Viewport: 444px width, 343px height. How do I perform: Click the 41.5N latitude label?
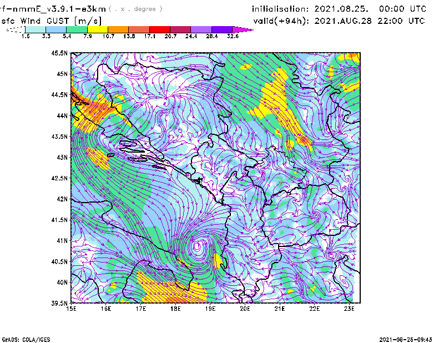(x=59, y=220)
